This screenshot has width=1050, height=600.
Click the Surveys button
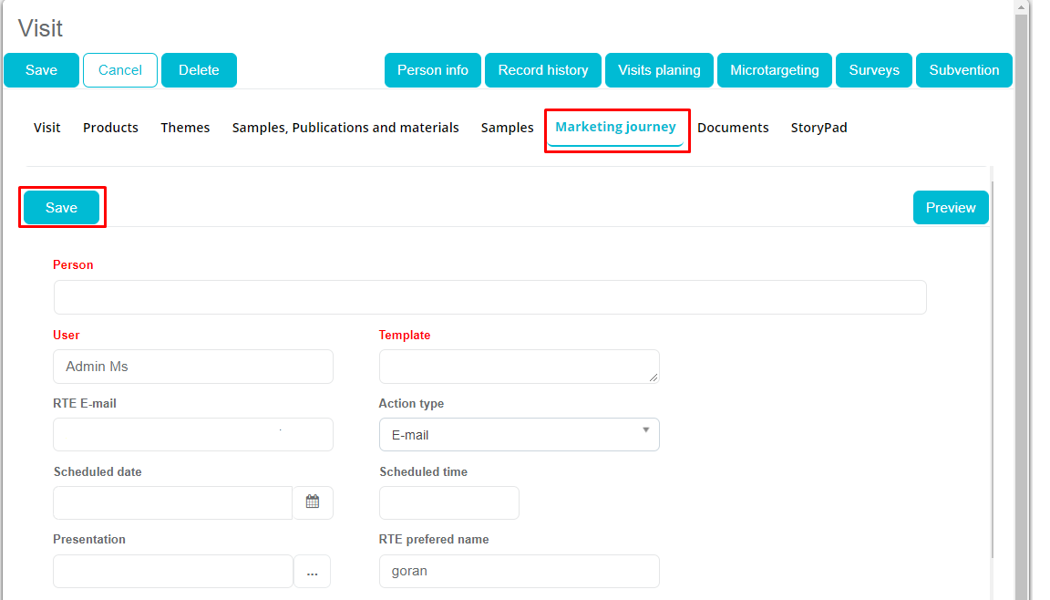click(874, 70)
